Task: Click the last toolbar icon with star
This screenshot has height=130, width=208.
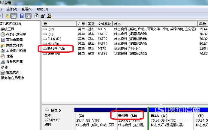Action: [49, 16]
